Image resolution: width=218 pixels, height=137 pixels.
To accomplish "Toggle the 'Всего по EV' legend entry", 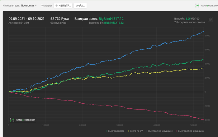I will coord(135,131).
